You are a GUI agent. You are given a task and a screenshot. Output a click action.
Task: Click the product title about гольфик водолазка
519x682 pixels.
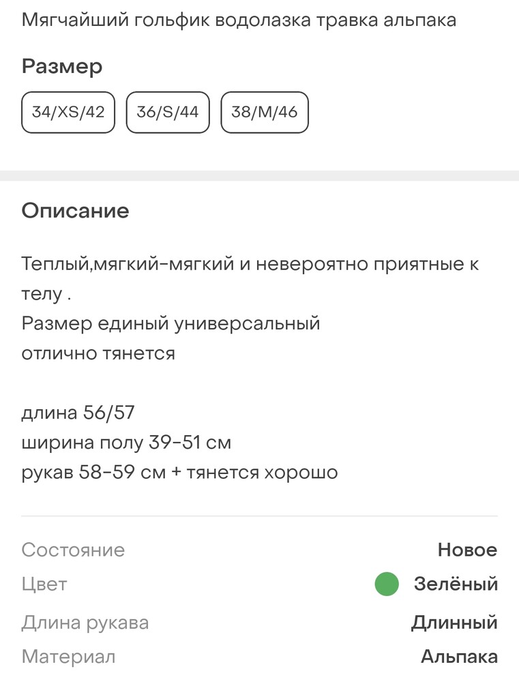[239, 20]
